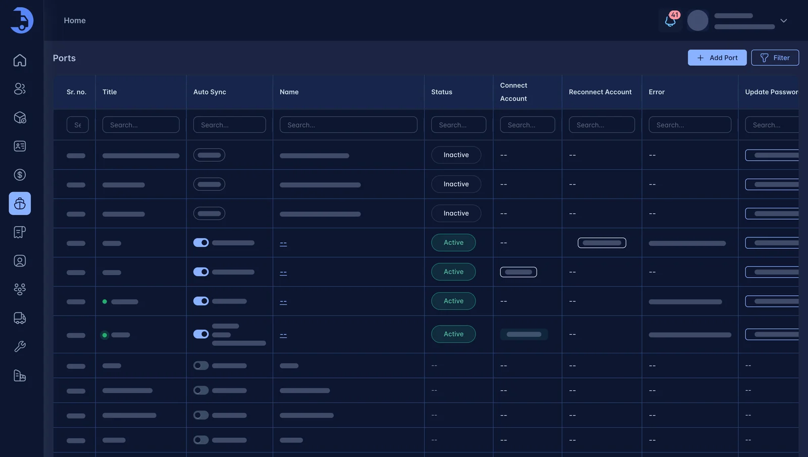Toggle Auto Sync in the row with outlined Connect button
Viewport: 808px width, 457px height.
[201, 272]
